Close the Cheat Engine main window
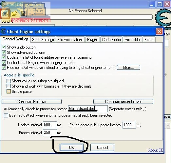Viewport: 171px width, 163px height. click(167, 4)
